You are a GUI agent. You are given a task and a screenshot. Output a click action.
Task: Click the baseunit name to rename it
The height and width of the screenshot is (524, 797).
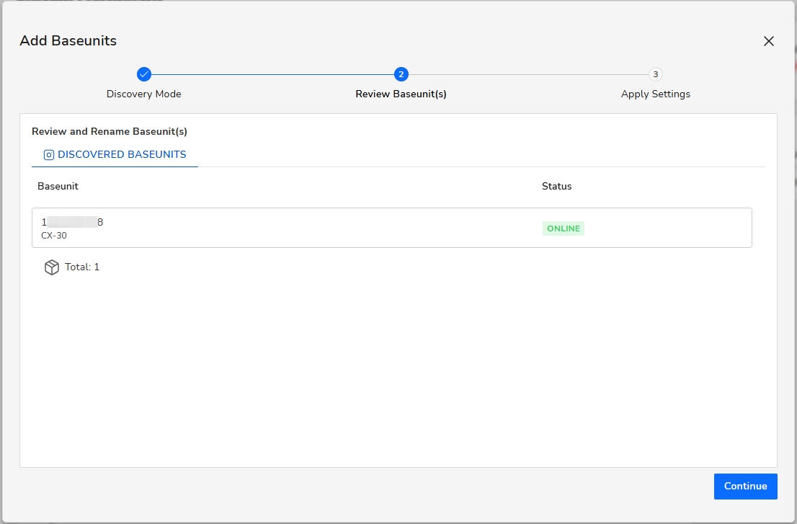(x=72, y=222)
